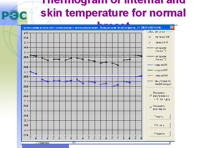Image resolution: width=197 pixels, height=148 pixels.
Task: Click the thermogram window title bar text
Action: (x=92, y=28)
